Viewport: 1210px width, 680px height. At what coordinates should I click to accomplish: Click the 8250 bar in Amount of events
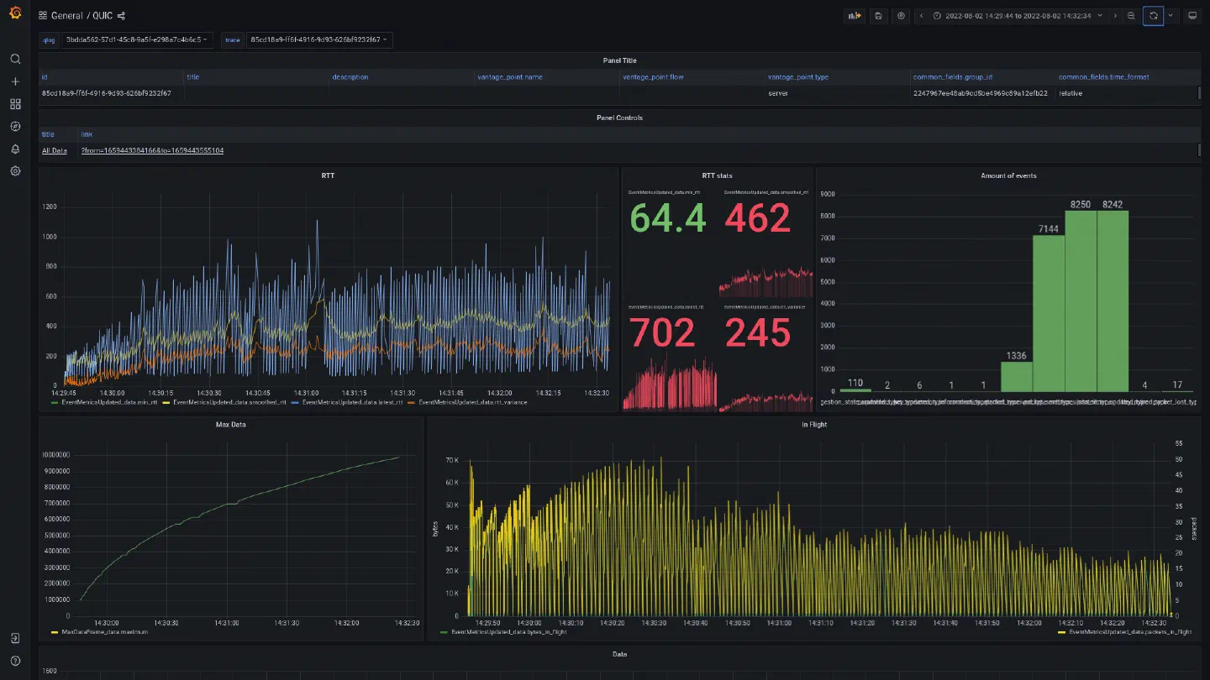tap(1081, 301)
